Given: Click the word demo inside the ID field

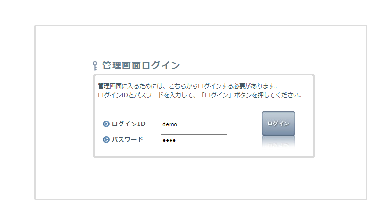Looking at the screenshot, I should point(170,124).
